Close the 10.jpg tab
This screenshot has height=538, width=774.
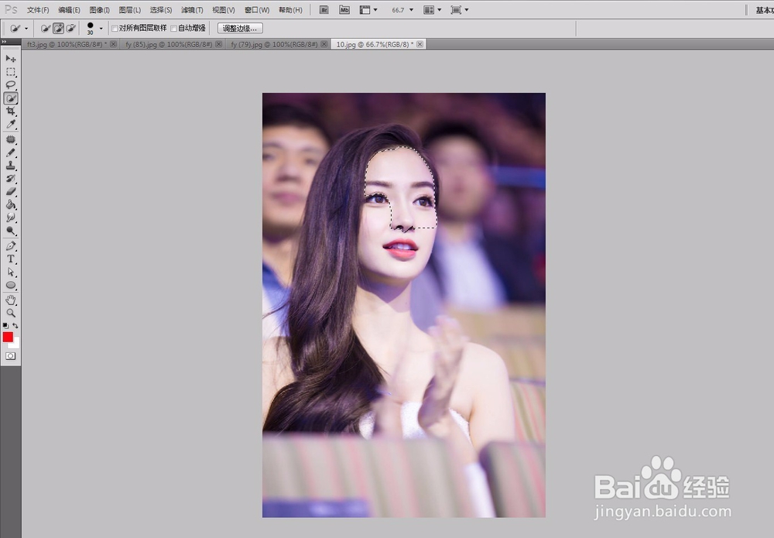(x=420, y=44)
